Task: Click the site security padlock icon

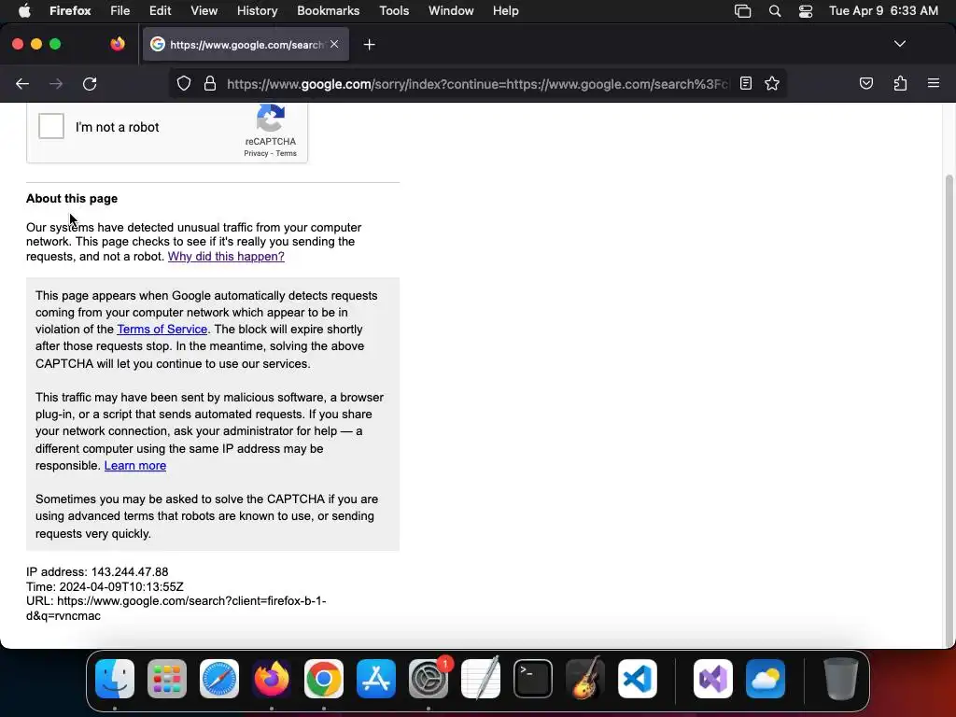Action: [210, 84]
